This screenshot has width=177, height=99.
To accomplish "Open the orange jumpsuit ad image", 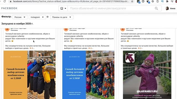I will [x=30, y=75].
